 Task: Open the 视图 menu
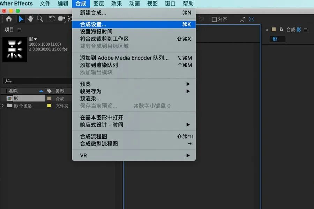tap(152, 3)
